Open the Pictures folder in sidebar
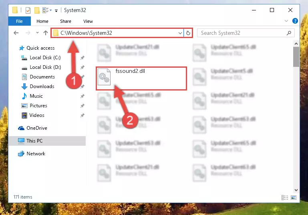This screenshot has height=215, width=308. [x=38, y=106]
